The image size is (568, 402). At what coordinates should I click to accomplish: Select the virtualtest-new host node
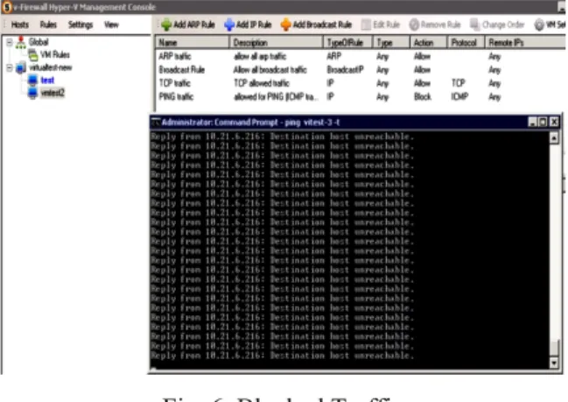tap(51, 67)
